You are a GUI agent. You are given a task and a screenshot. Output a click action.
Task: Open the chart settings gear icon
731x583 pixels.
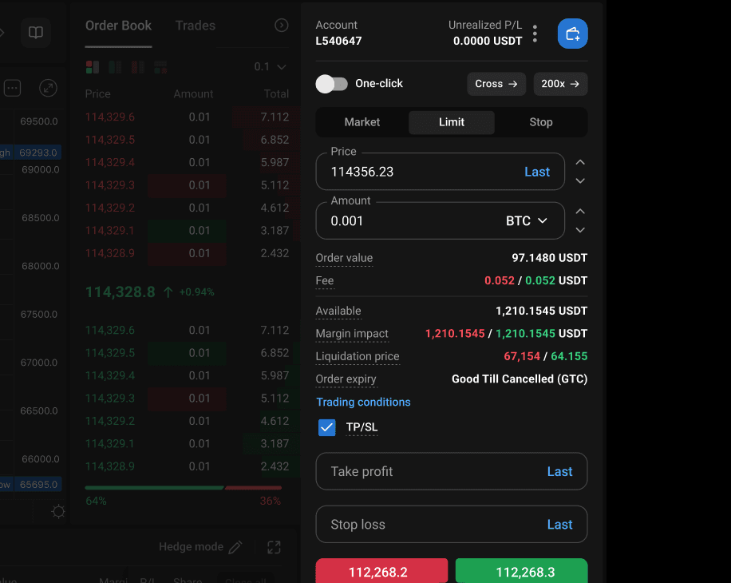58,511
